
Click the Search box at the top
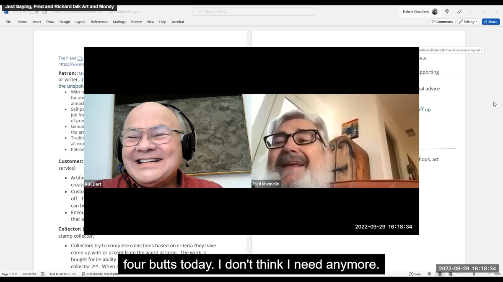pyautogui.click(x=253, y=11)
